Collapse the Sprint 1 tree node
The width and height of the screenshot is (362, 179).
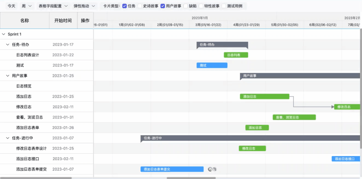4,34
